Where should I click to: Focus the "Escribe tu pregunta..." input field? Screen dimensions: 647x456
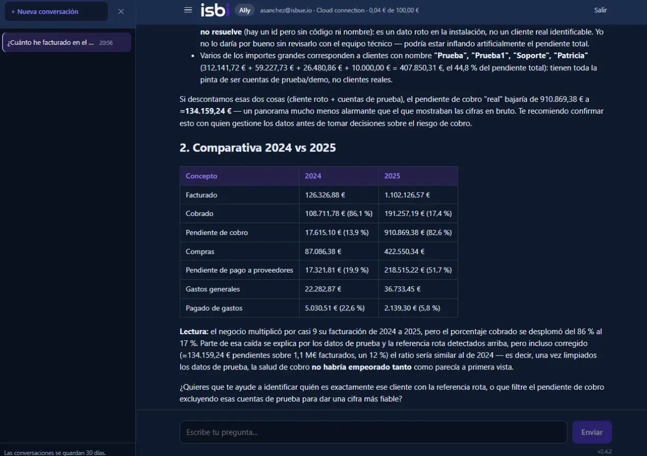coord(373,432)
